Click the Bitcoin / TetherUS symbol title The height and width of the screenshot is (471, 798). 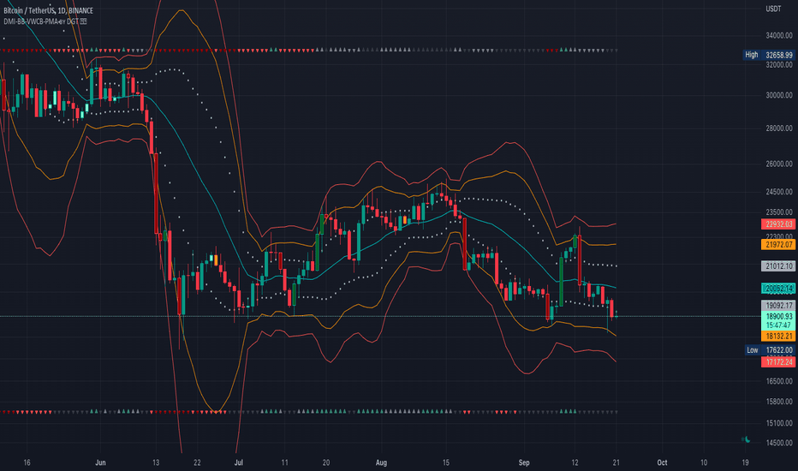48,10
